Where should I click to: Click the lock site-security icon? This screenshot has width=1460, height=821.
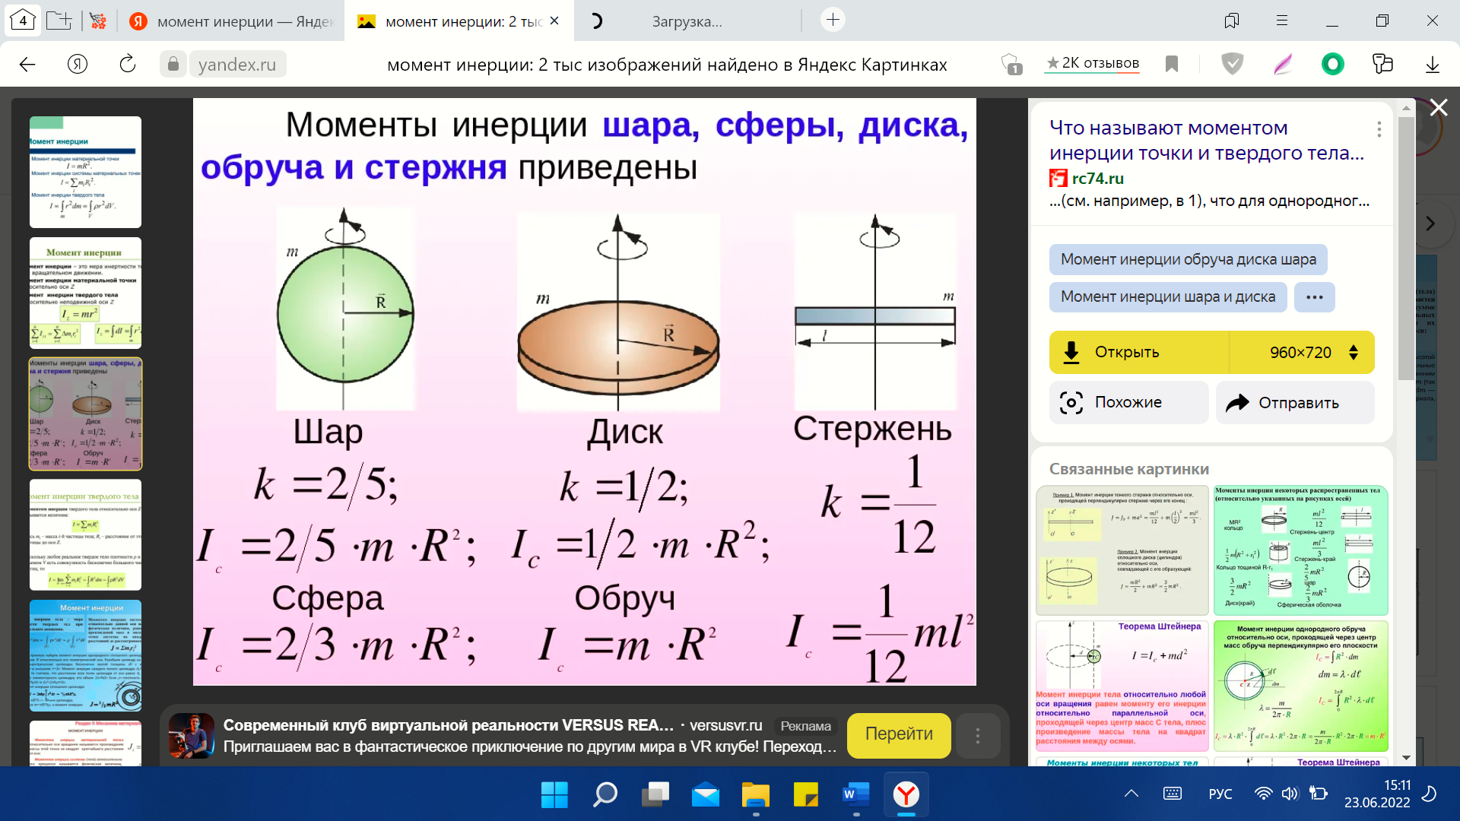coord(173,64)
